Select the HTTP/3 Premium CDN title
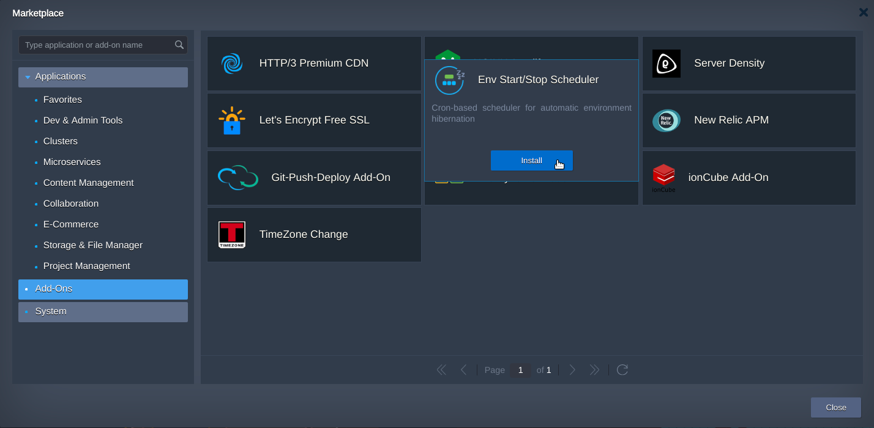874x428 pixels. click(x=314, y=64)
